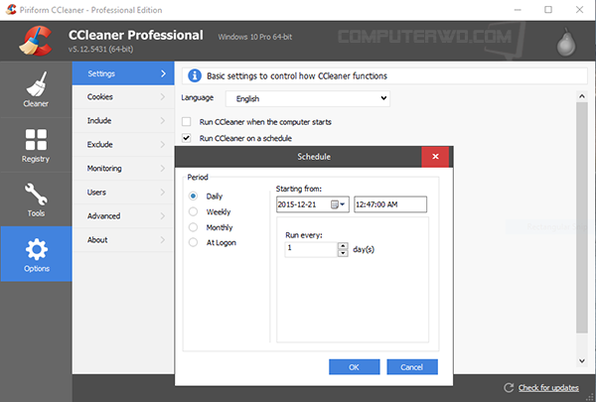The width and height of the screenshot is (596, 402).
Task: Select the Weekly period option
Action: (193, 211)
